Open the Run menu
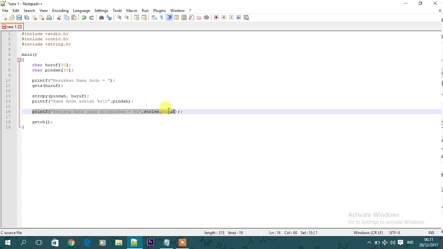The width and height of the screenshot is (443, 249). coord(145,11)
